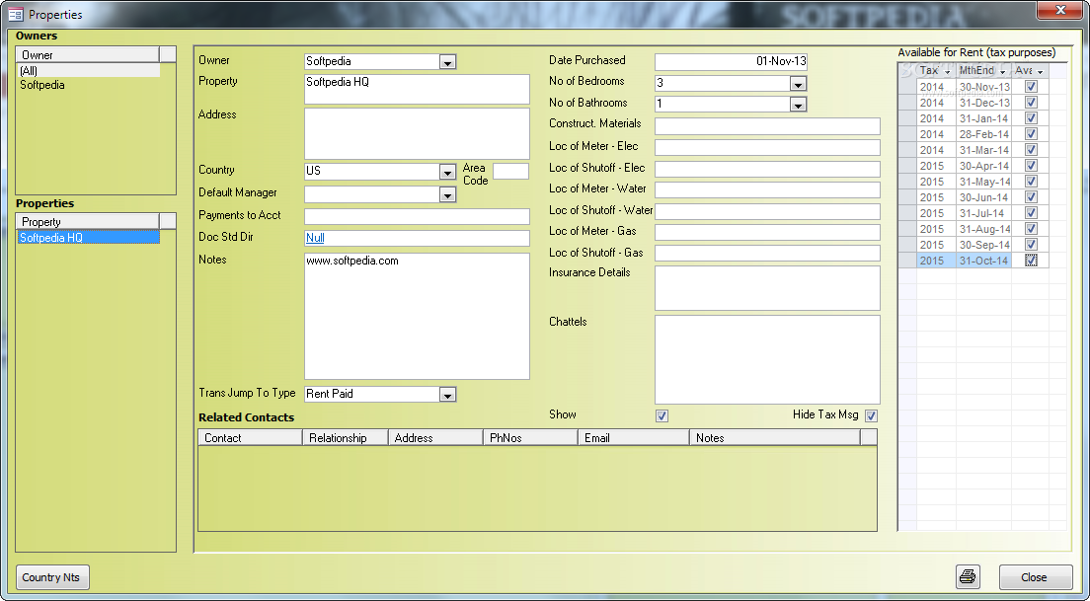Open the Ava column filter arrow
This screenshot has width=1090, height=601.
pyautogui.click(x=1040, y=72)
